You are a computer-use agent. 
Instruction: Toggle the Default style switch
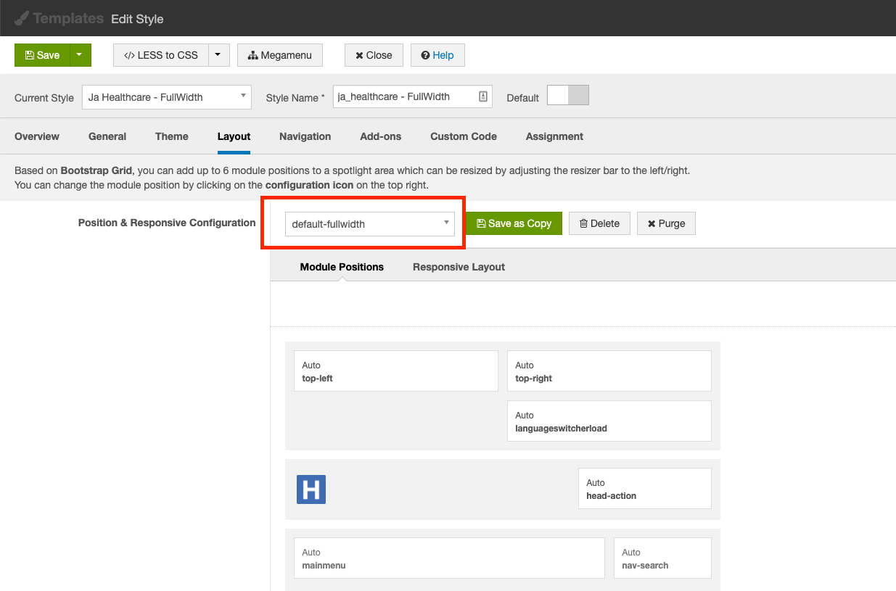567,96
